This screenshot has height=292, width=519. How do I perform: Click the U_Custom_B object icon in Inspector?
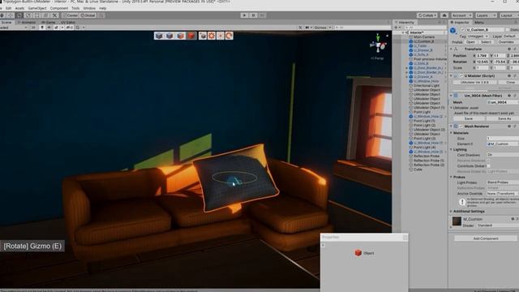pyautogui.click(x=453, y=31)
